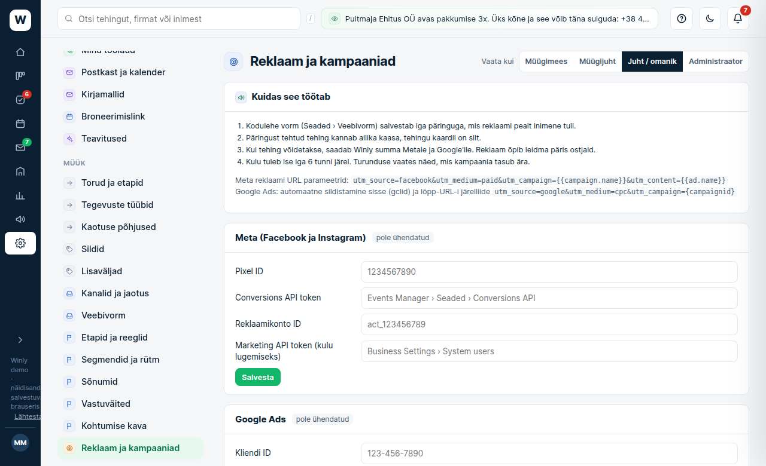Open Veebivorm settings item
The height and width of the screenshot is (466, 766).
pyautogui.click(x=130, y=315)
